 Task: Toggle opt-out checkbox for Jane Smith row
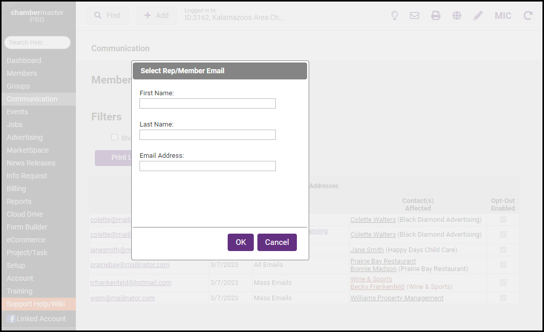[x=503, y=250]
